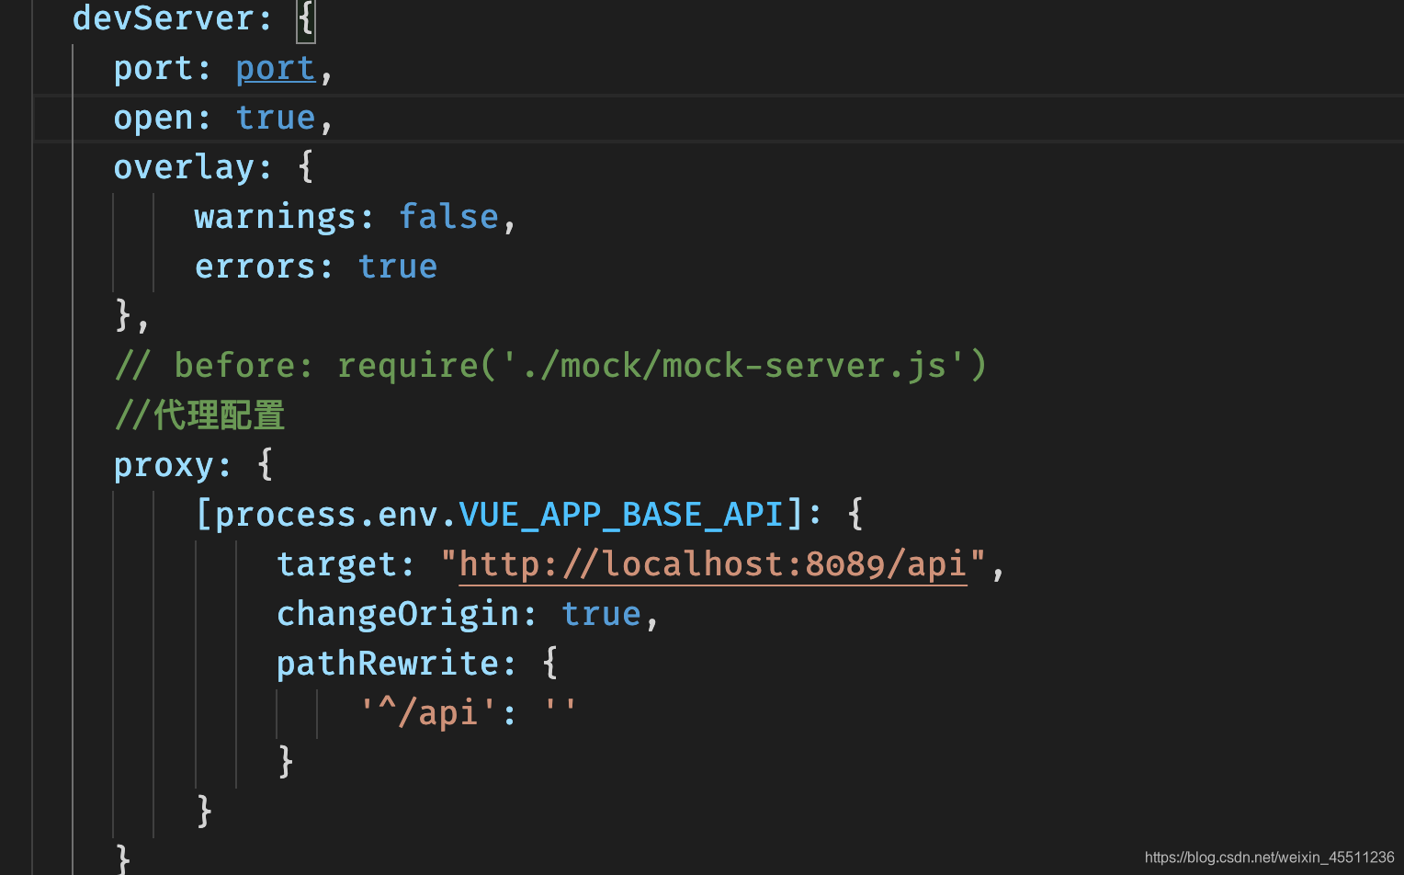Click the commented 'before: require' line
The width and height of the screenshot is (1404, 875).
point(550,366)
